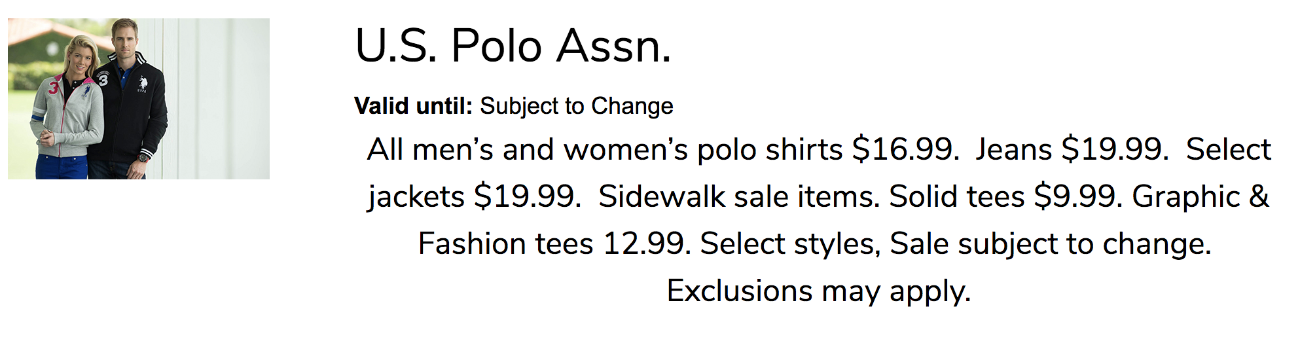Click the word "Polo" in the title
1300x343 pixels.
pyautogui.click(x=496, y=46)
